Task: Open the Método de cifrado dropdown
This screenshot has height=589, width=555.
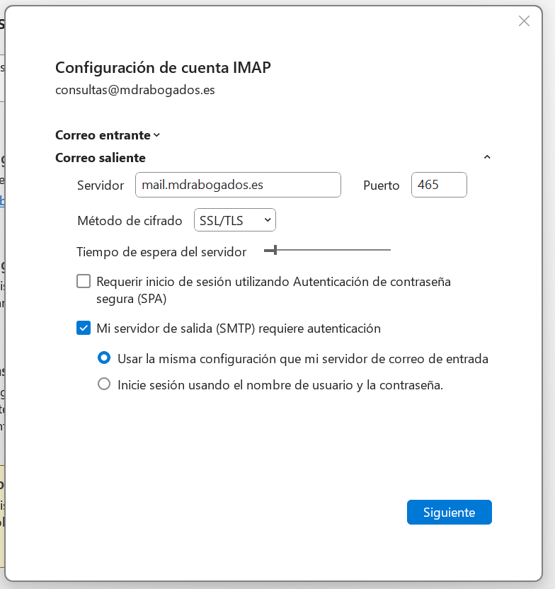Action: click(x=235, y=220)
